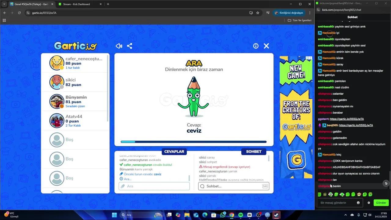Open the weather widget showing 6°C
The width and height of the screenshot is (391, 220).
(x=11, y=215)
